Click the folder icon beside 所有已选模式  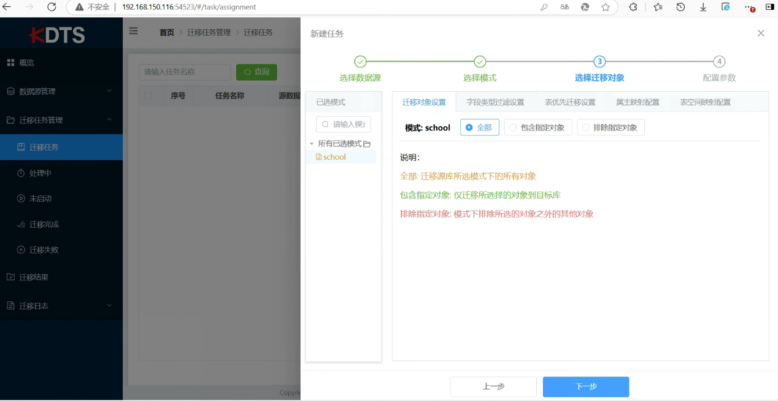(x=367, y=144)
